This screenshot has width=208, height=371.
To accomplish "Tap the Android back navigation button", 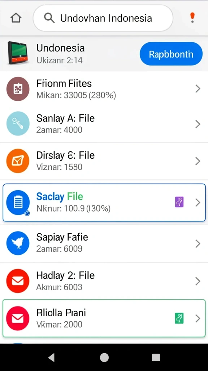I will [x=51, y=358].
